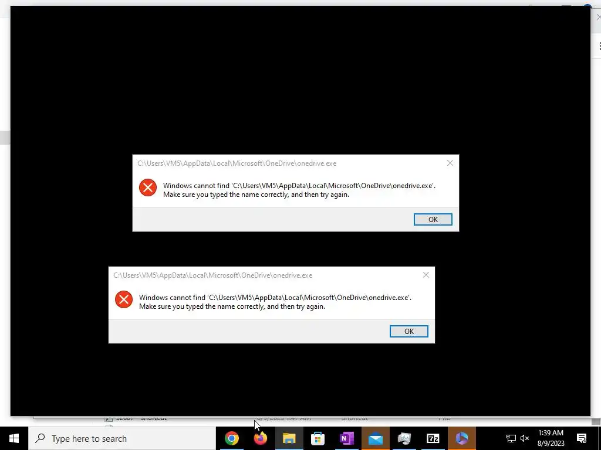Click the 'Type here to search' box

tap(122, 438)
